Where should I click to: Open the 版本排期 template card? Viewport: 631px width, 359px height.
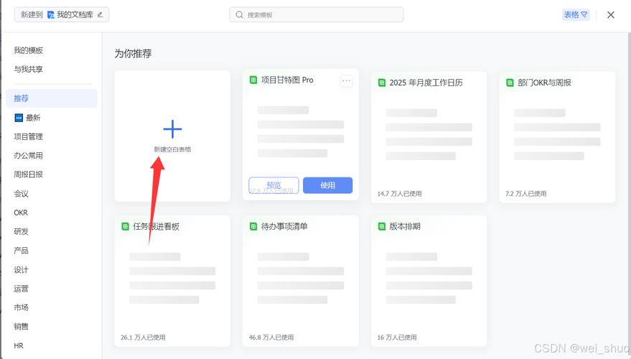click(429, 281)
